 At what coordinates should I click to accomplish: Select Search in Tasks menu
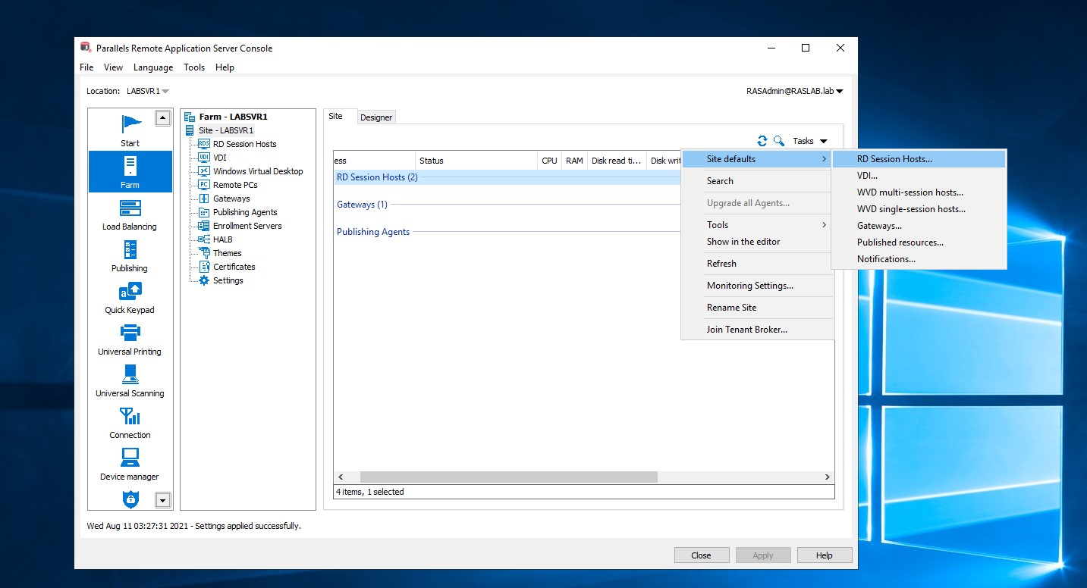(756, 181)
